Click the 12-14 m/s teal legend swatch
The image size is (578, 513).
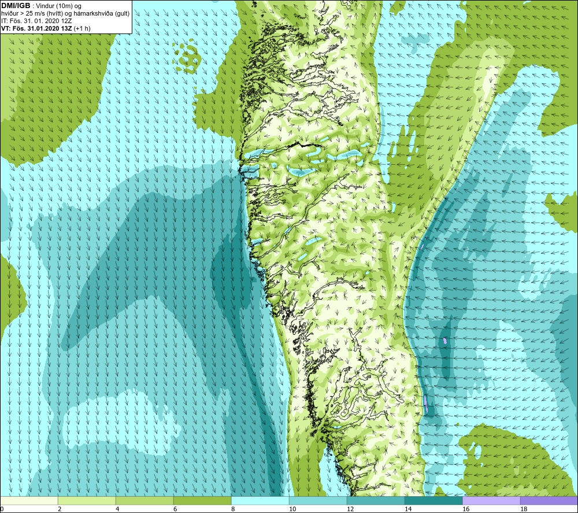click(376, 500)
